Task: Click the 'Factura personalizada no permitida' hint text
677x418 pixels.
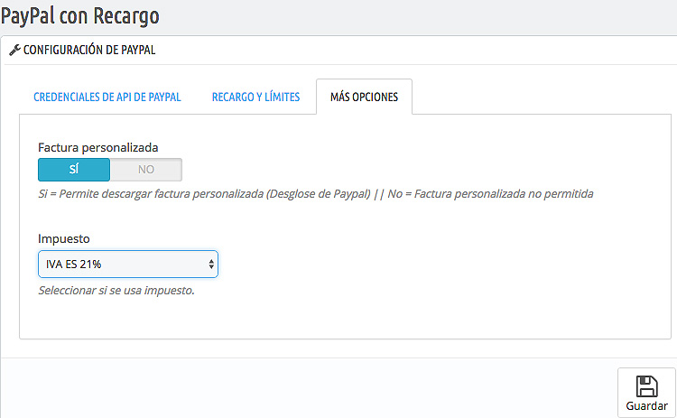Action: [x=504, y=194]
